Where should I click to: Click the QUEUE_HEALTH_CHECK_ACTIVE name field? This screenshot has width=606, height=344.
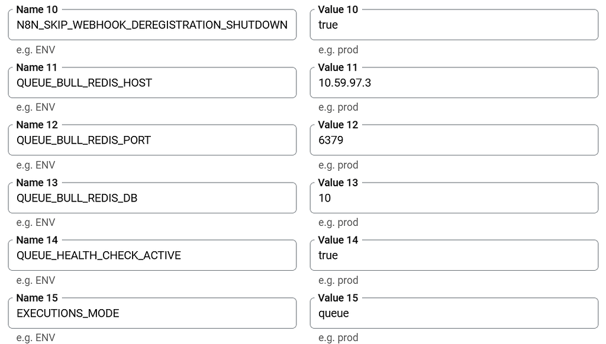pos(151,255)
